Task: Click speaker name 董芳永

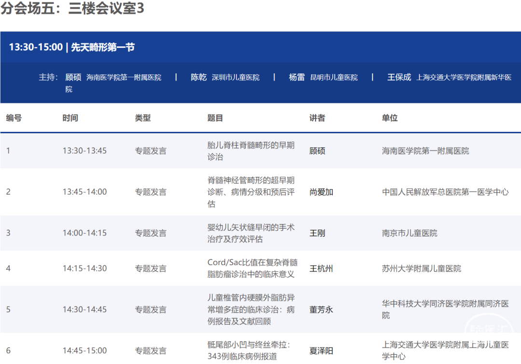Action: pyautogui.click(x=321, y=309)
